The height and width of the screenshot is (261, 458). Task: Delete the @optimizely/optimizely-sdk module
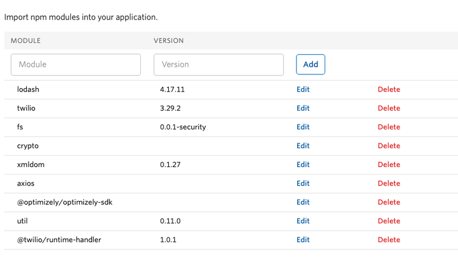click(389, 202)
